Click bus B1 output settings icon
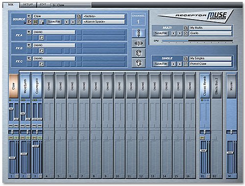The width and height of the screenshot is (245, 186). tap(208, 176)
